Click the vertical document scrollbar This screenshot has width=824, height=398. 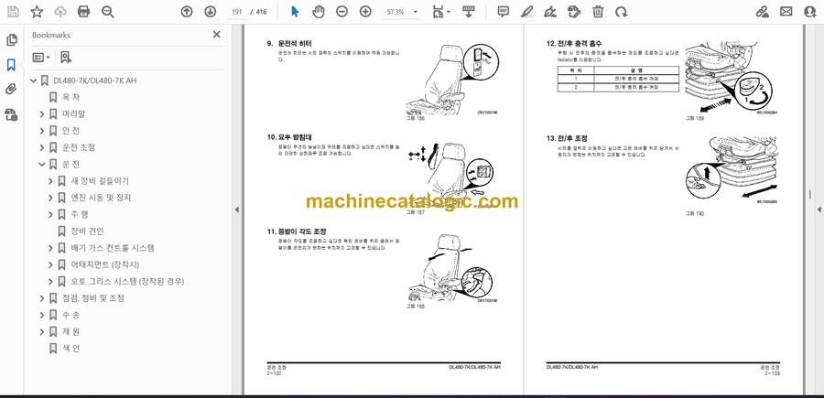click(810, 194)
